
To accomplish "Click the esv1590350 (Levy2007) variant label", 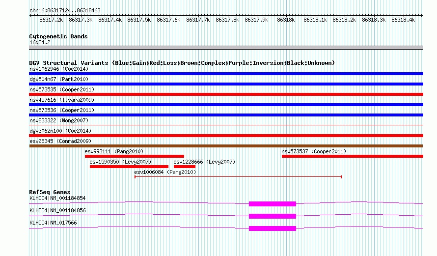I will 120,162.
